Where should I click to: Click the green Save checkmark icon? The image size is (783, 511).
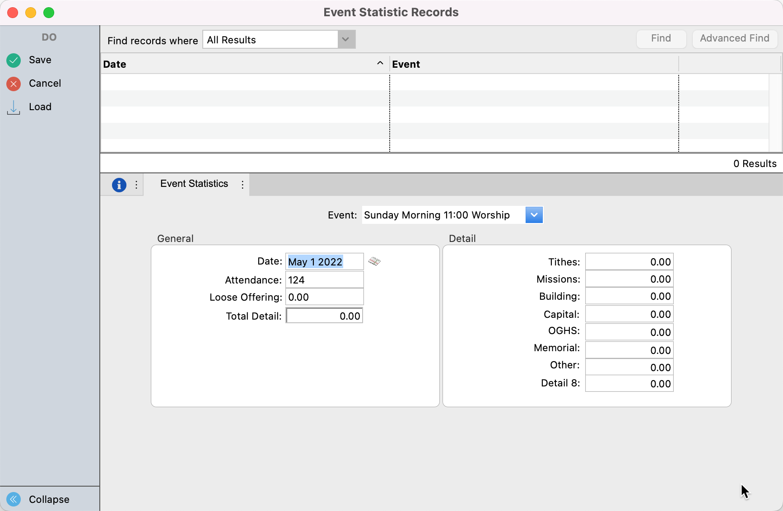pos(14,60)
